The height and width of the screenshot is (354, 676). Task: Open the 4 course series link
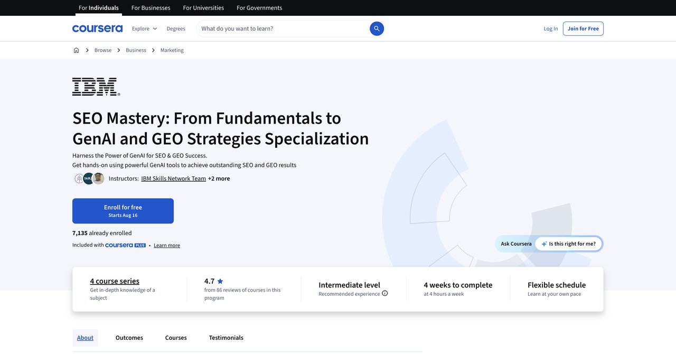click(115, 281)
